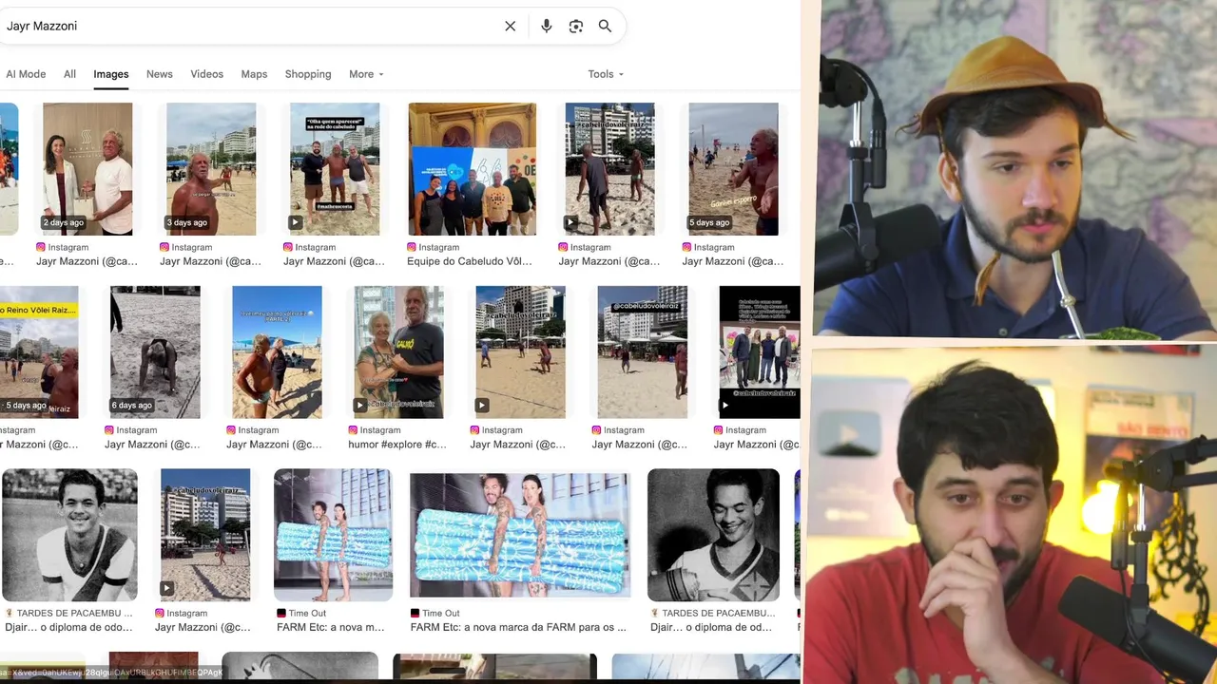Play video badge on '#matheuscosta' beach thumbnail

[x=296, y=222]
